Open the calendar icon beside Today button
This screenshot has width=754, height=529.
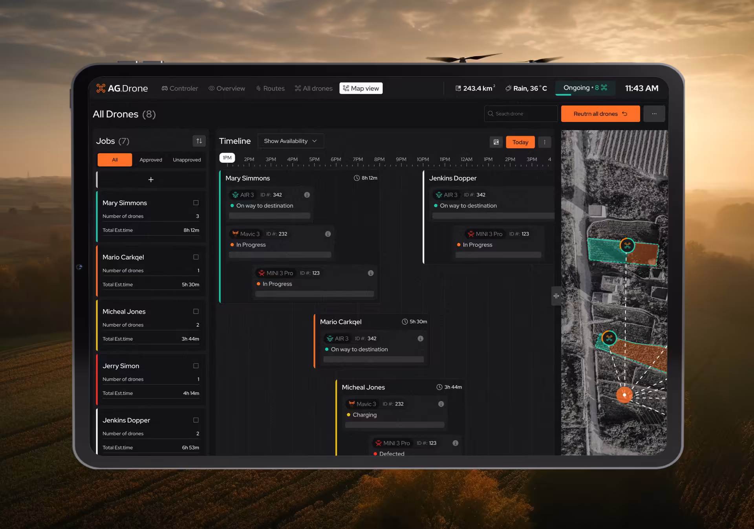496,142
